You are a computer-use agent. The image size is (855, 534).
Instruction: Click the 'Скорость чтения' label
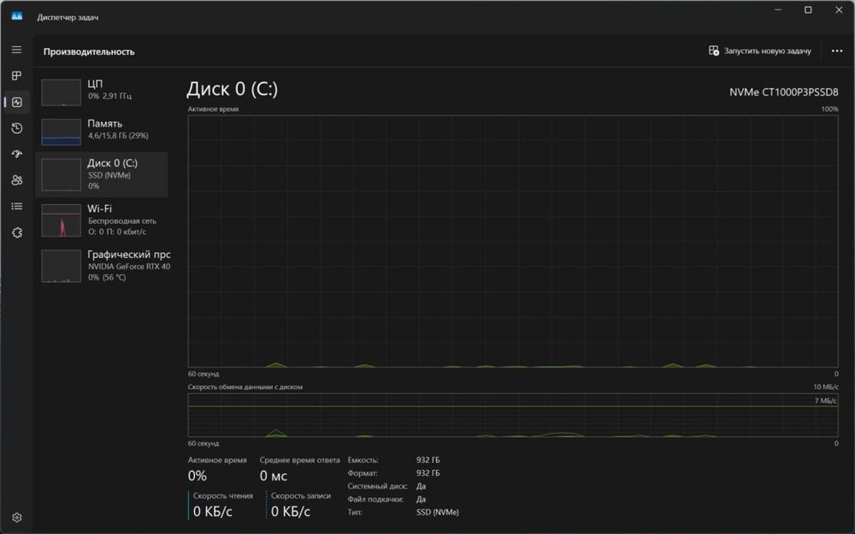pyautogui.click(x=223, y=496)
